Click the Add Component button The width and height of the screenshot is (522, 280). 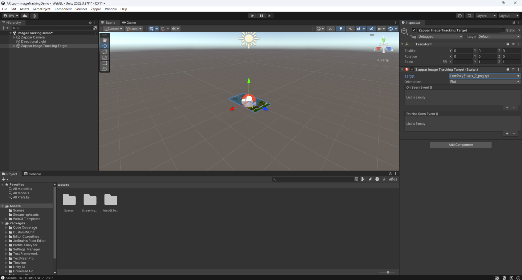[x=460, y=145]
